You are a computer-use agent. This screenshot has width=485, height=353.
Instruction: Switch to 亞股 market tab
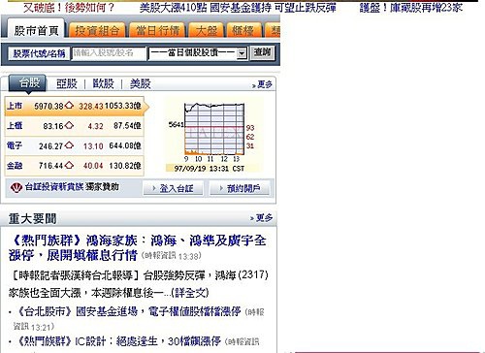coord(67,83)
